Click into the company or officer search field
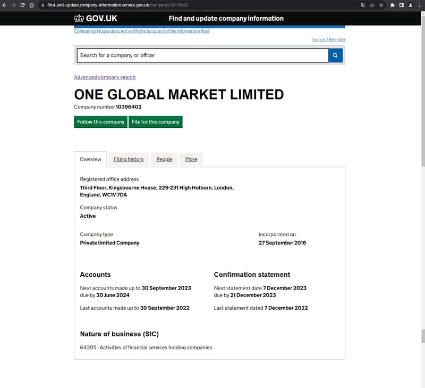This screenshot has height=388, width=425. [202, 55]
